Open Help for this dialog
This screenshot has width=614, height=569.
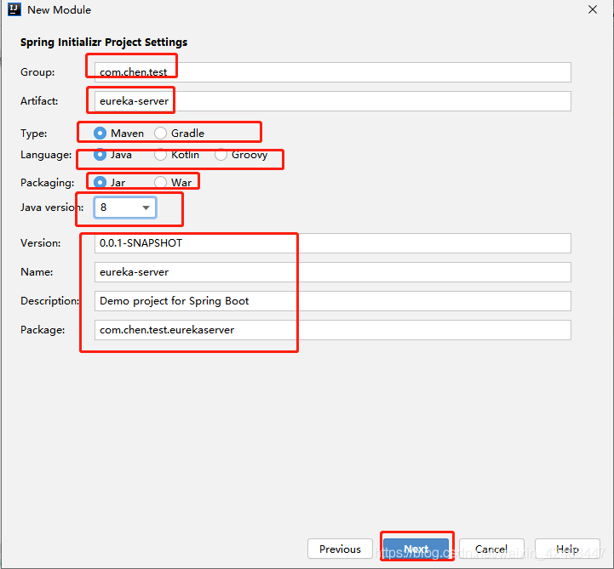pyautogui.click(x=567, y=549)
